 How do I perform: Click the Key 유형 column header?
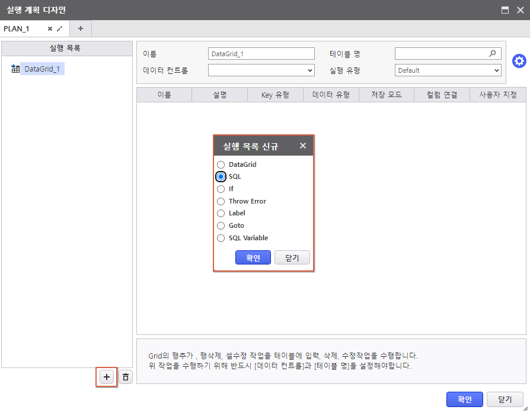(275, 95)
